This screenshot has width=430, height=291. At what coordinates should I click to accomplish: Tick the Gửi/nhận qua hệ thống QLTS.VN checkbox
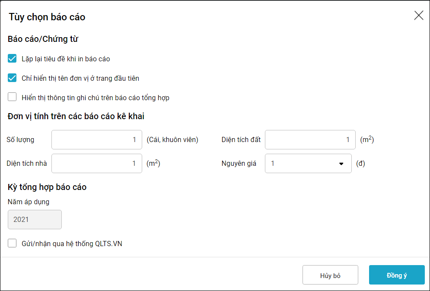tap(12, 244)
